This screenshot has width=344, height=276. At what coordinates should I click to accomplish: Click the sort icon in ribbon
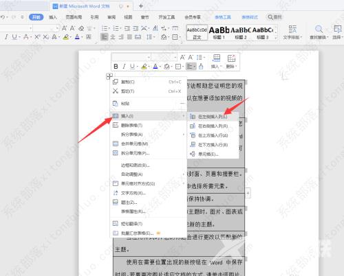(155, 28)
